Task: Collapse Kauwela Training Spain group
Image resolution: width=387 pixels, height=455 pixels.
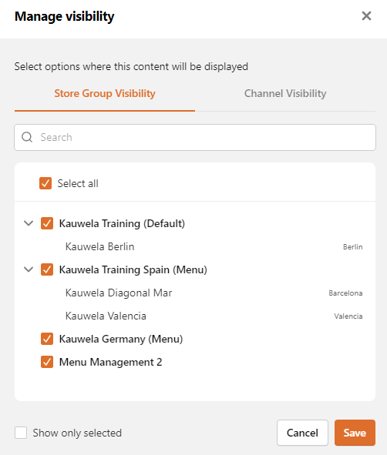Action: coord(29,269)
